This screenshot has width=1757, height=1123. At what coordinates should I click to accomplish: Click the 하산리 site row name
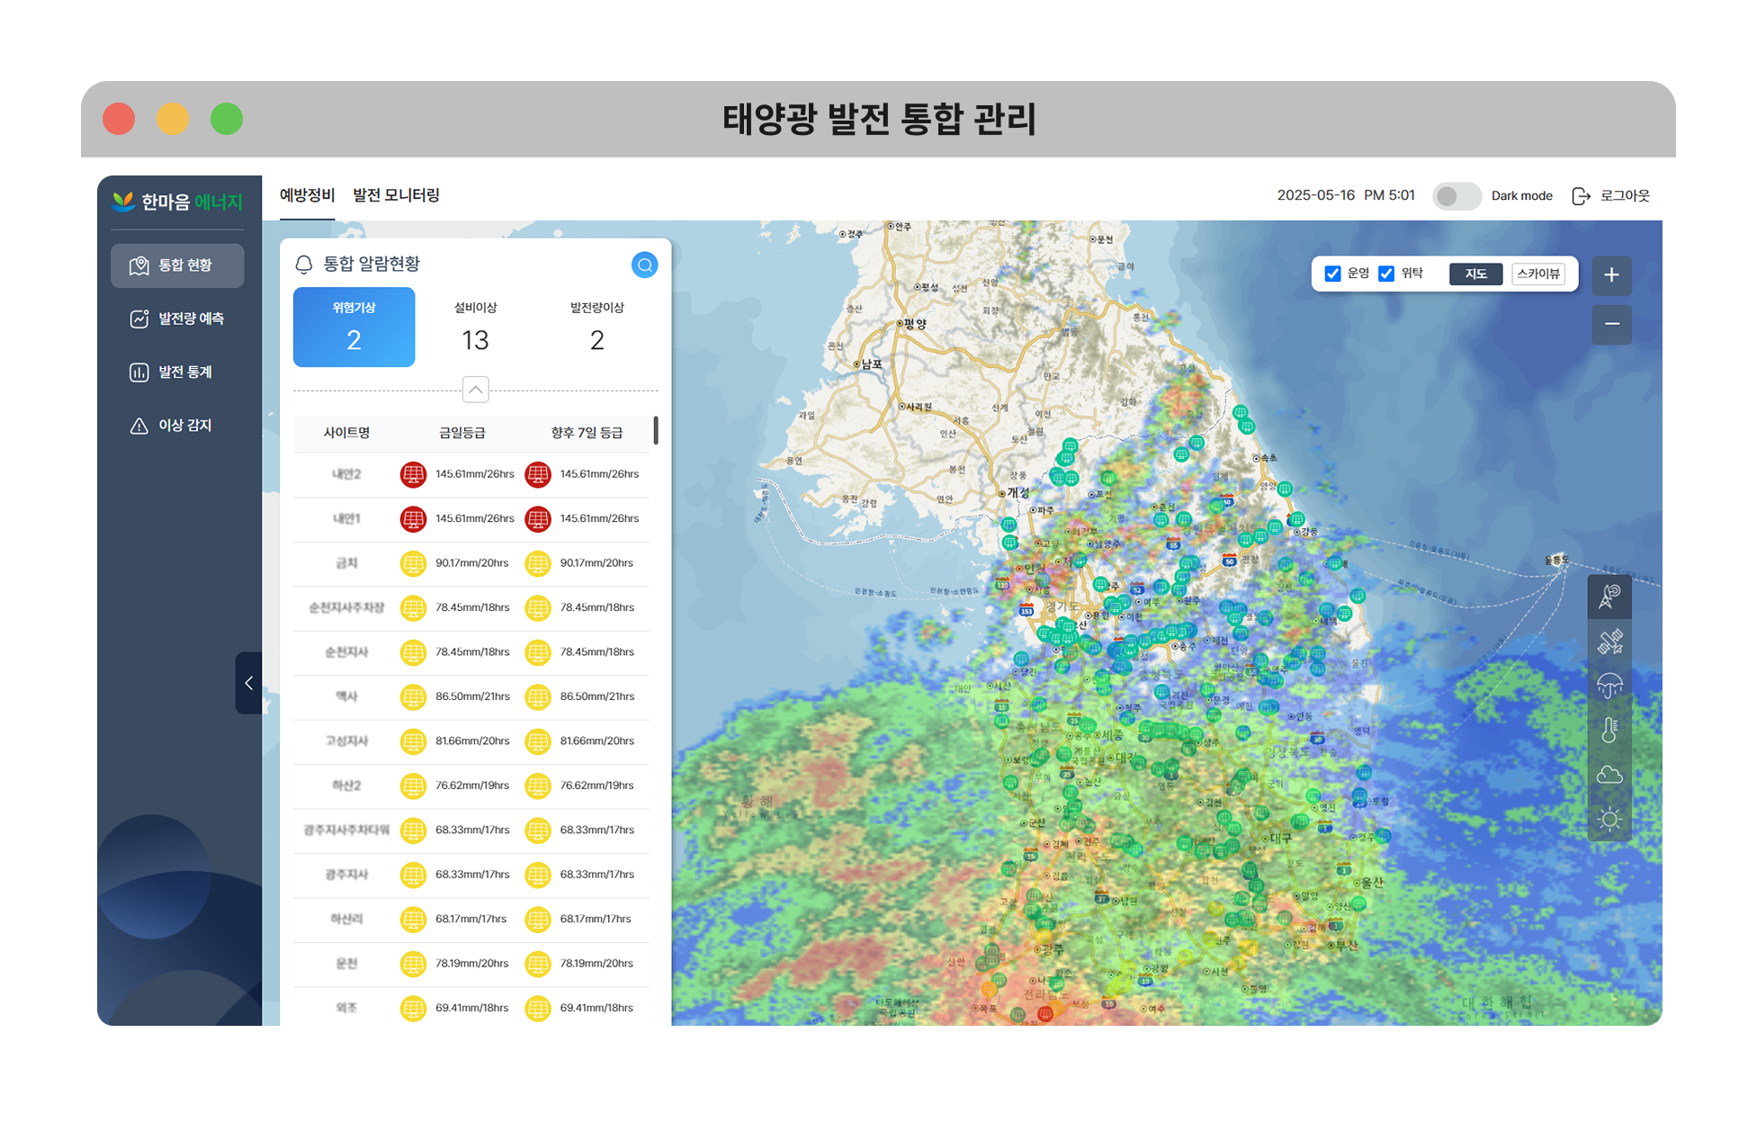[346, 919]
